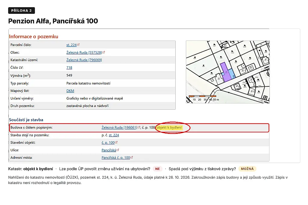The width and height of the screenshot is (308, 205).
Task: Click the MOŽNÁ badge
Action: coord(247,169)
